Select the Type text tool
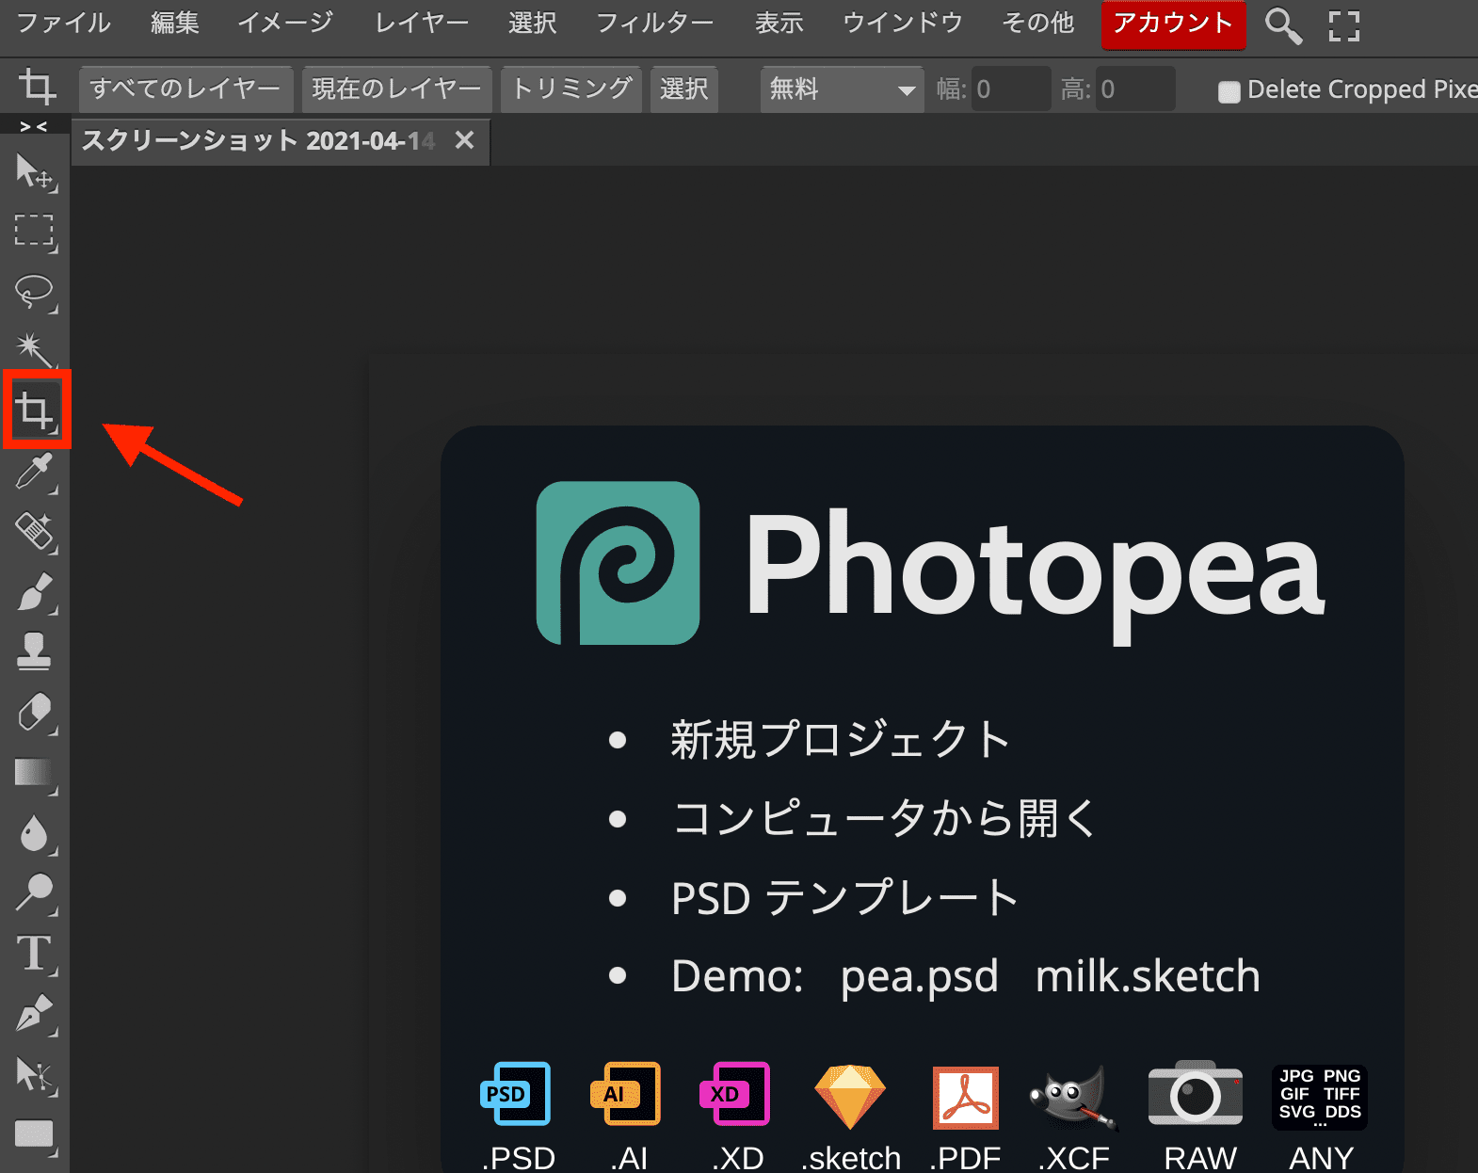Viewport: 1478px width, 1173px height. point(35,953)
